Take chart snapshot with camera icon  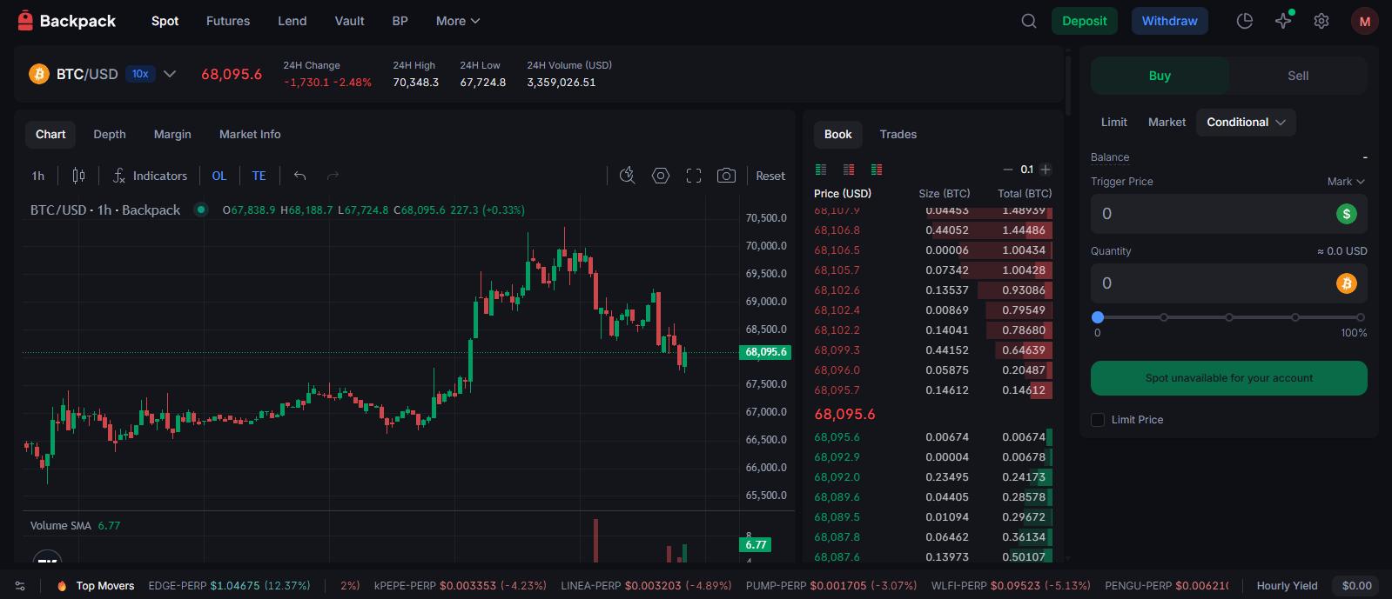726,176
